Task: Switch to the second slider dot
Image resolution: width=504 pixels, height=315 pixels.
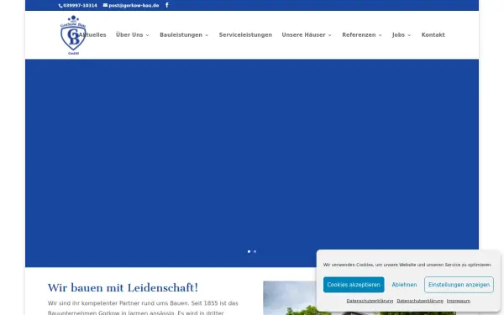Action: click(255, 251)
